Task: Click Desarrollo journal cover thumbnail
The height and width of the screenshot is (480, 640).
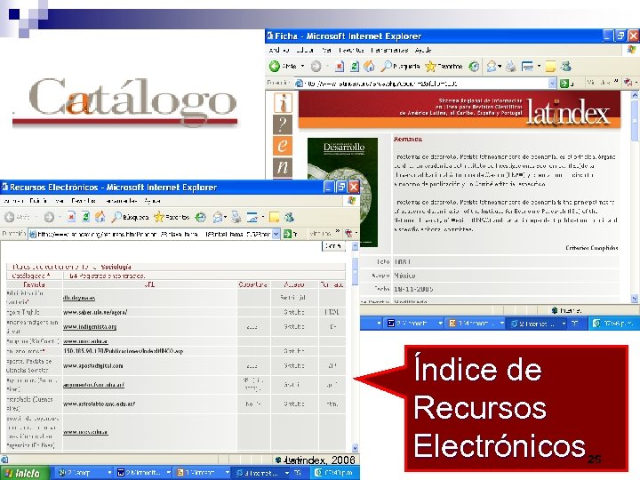Action: [x=342, y=192]
